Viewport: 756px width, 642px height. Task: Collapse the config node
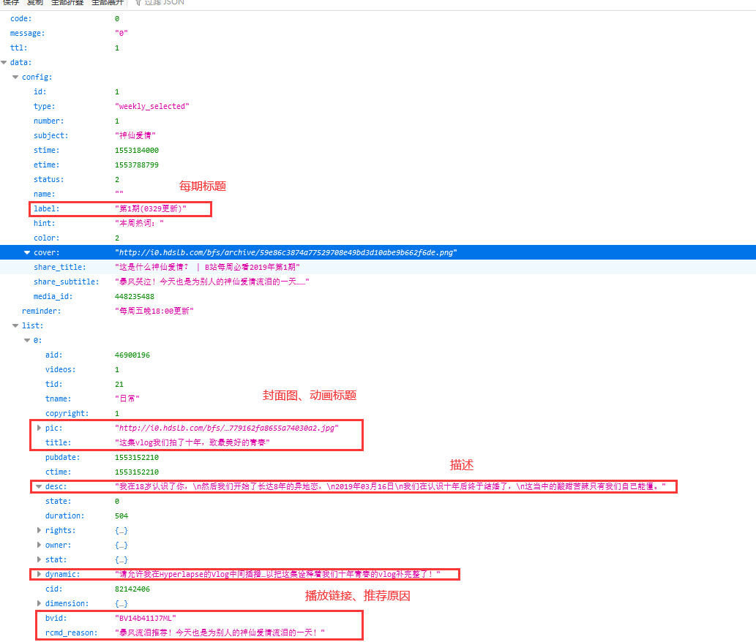tap(15, 77)
